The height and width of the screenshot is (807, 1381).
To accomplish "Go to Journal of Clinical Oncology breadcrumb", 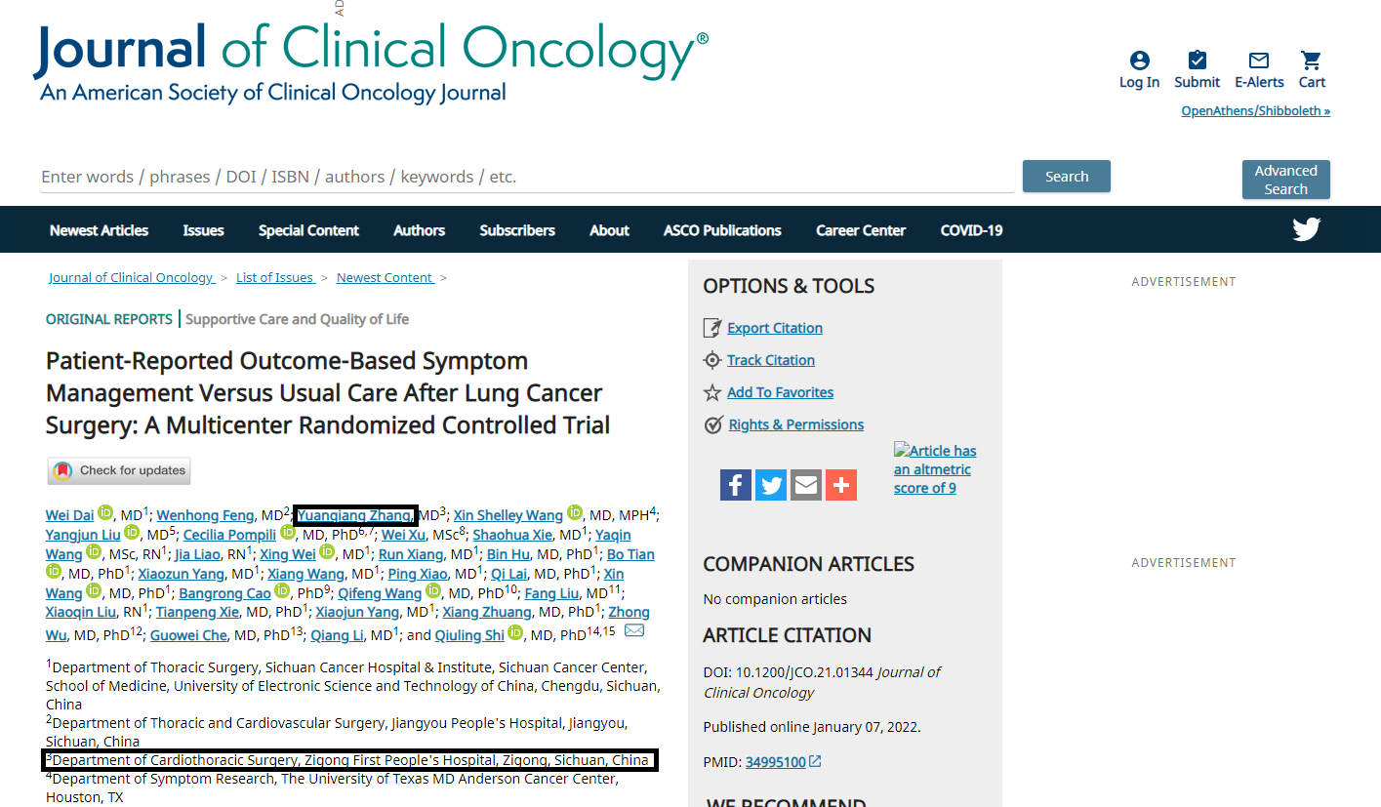I will coord(132,278).
